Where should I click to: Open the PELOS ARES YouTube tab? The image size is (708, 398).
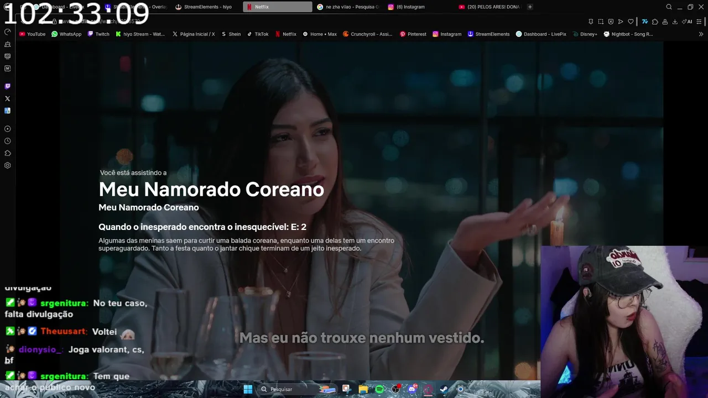point(490,7)
